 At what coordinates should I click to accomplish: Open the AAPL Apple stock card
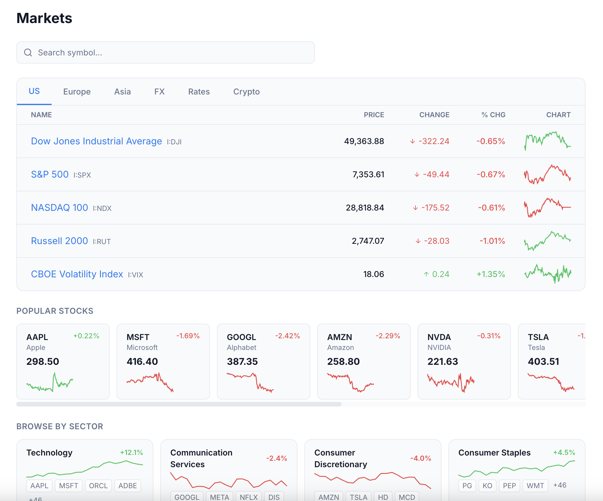(63, 362)
